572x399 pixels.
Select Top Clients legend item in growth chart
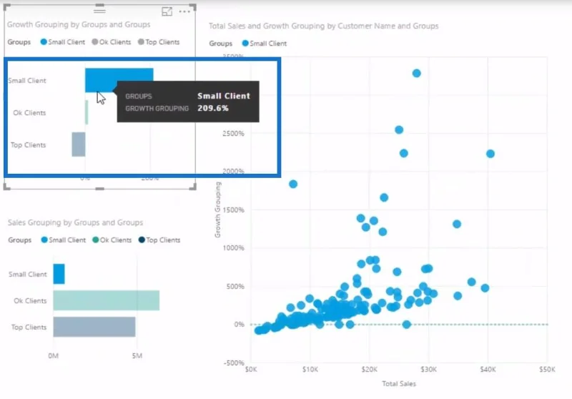click(159, 42)
